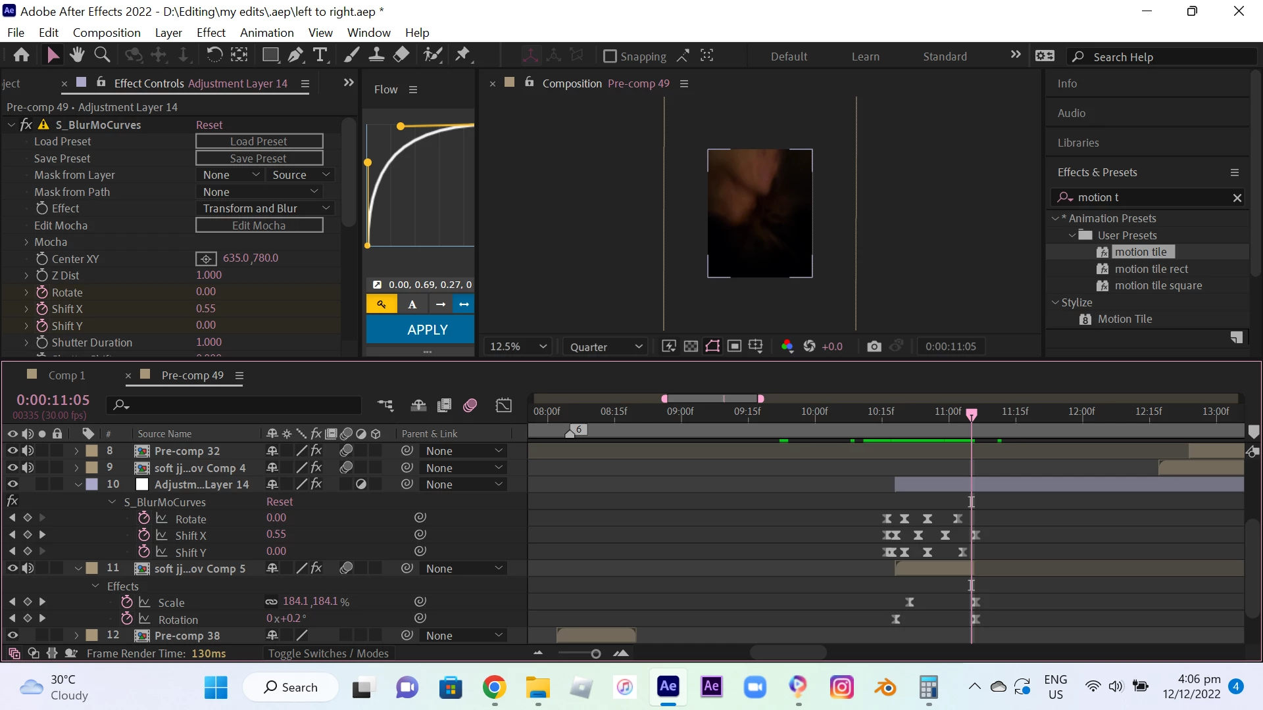The height and width of the screenshot is (710, 1263).
Task: Switch to the Comp 1 timeline tab
Action: point(66,375)
